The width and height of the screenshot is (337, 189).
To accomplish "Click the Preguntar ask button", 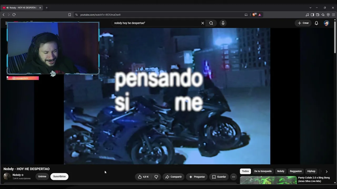I will (x=197, y=177).
